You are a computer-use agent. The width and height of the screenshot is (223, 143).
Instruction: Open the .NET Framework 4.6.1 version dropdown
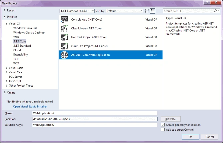tap(77, 11)
